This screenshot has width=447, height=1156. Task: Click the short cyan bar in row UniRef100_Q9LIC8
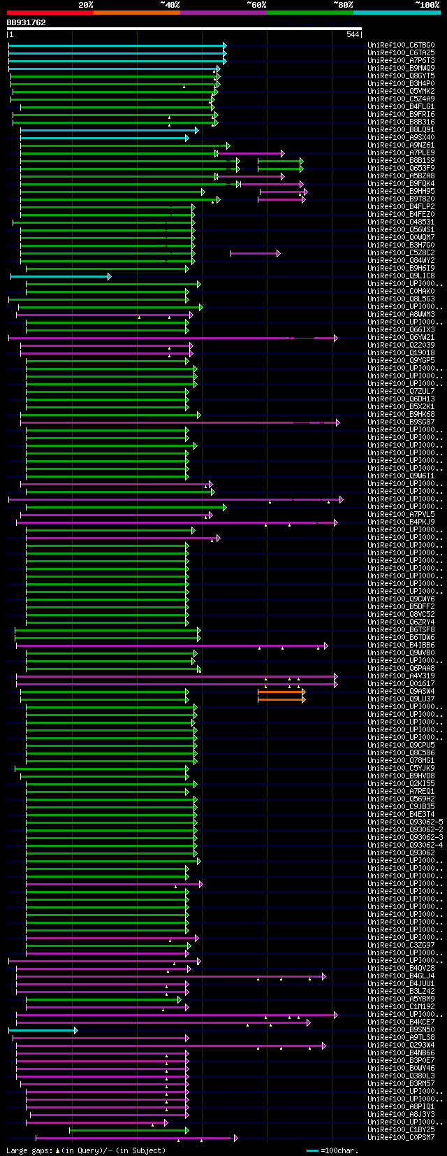[x=61, y=276]
